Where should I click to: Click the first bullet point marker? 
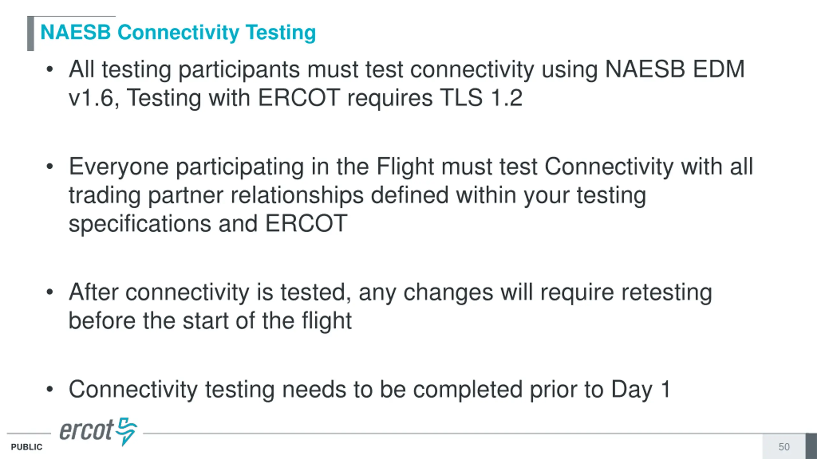49,69
